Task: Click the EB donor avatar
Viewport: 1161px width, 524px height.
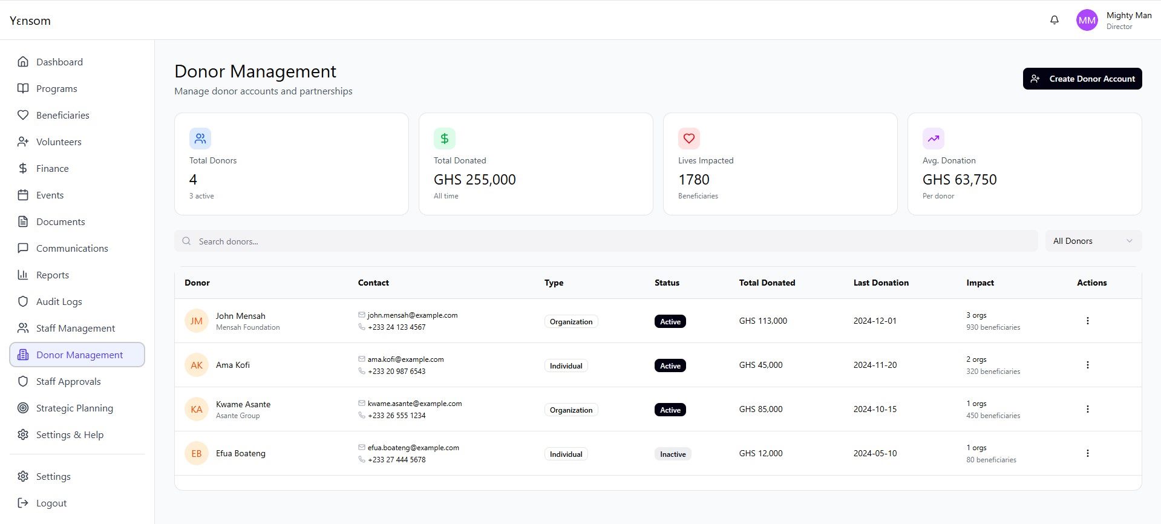Action: (x=197, y=453)
